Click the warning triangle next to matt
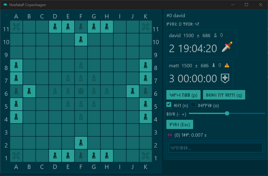Viewport: 268px width, 176px height. 227,65
